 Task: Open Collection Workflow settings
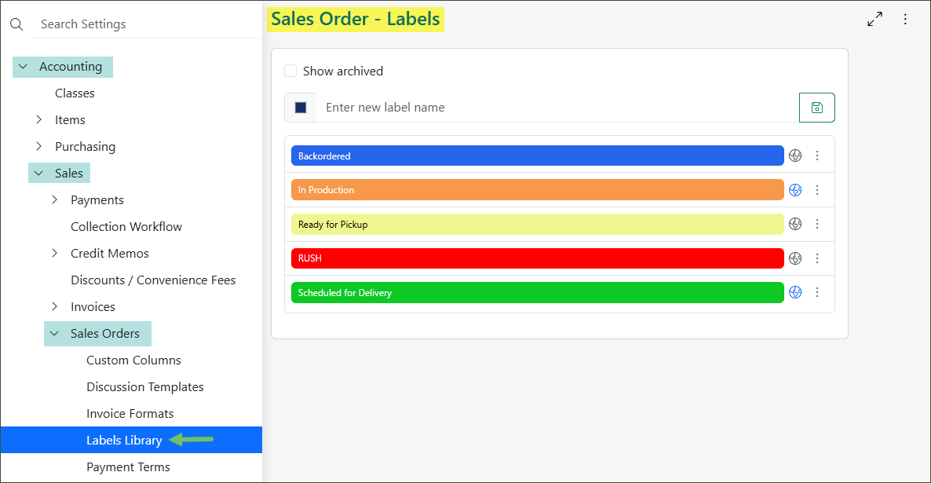(x=126, y=227)
